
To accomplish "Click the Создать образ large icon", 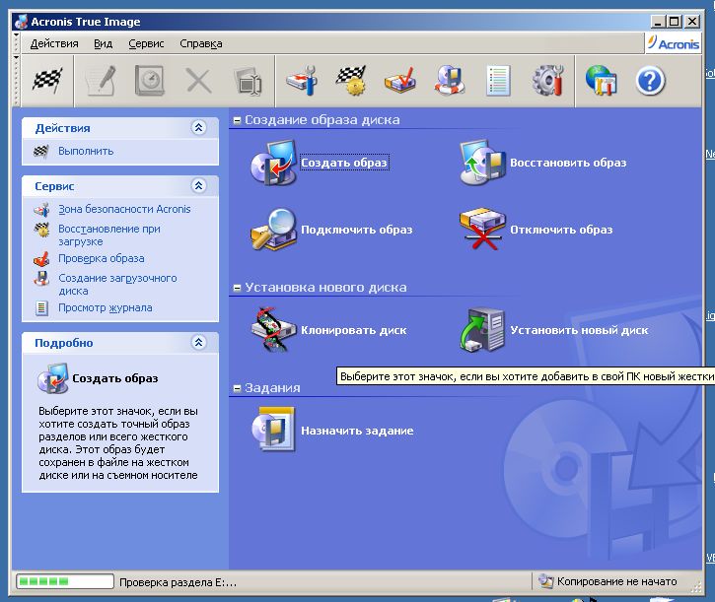I will point(273,163).
